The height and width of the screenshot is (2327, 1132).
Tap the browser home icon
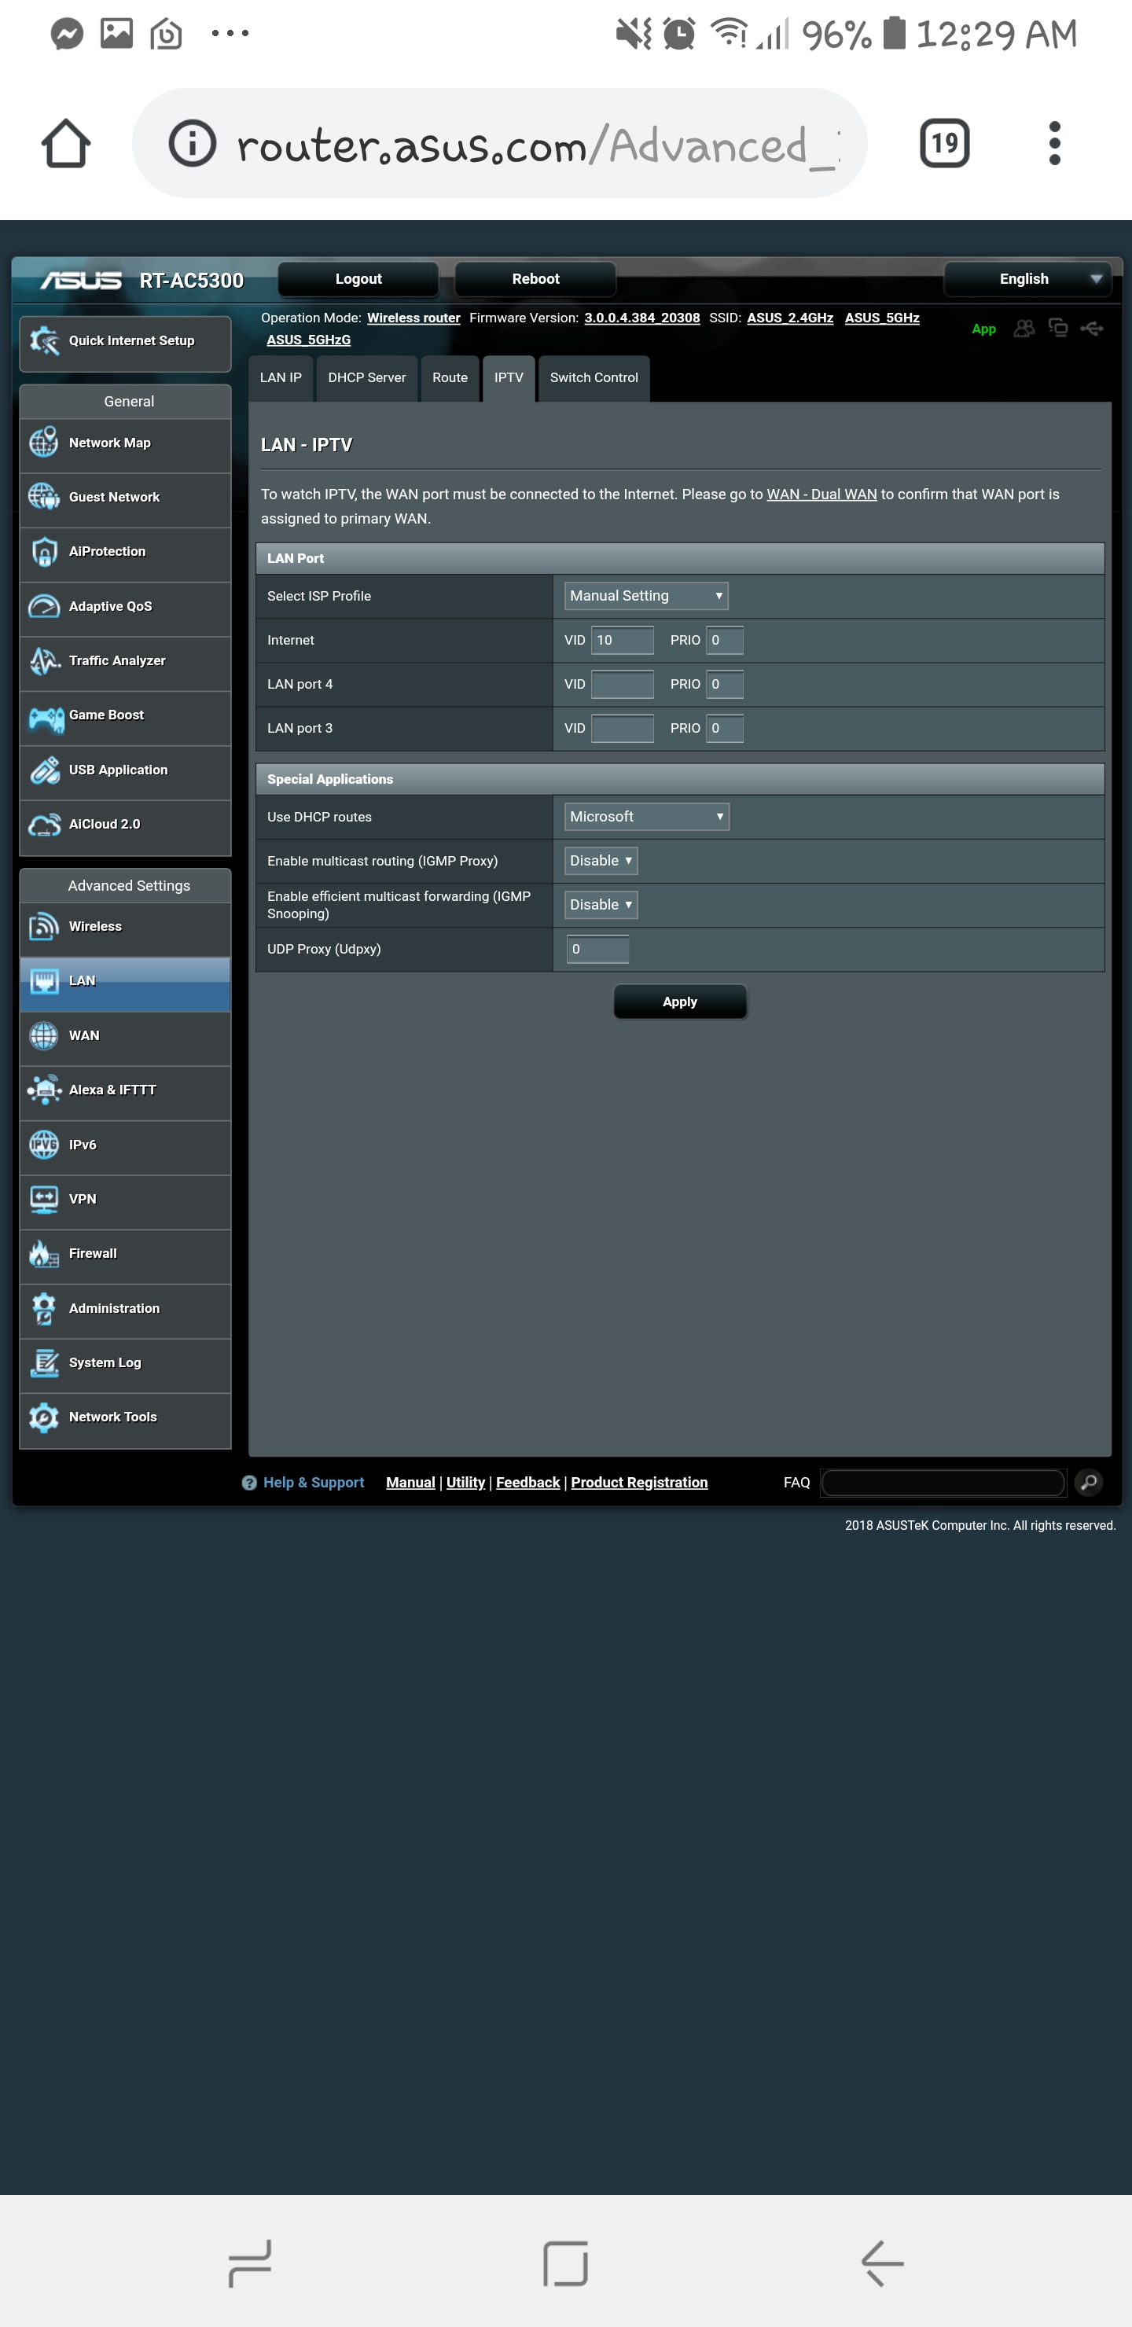pos(66,143)
